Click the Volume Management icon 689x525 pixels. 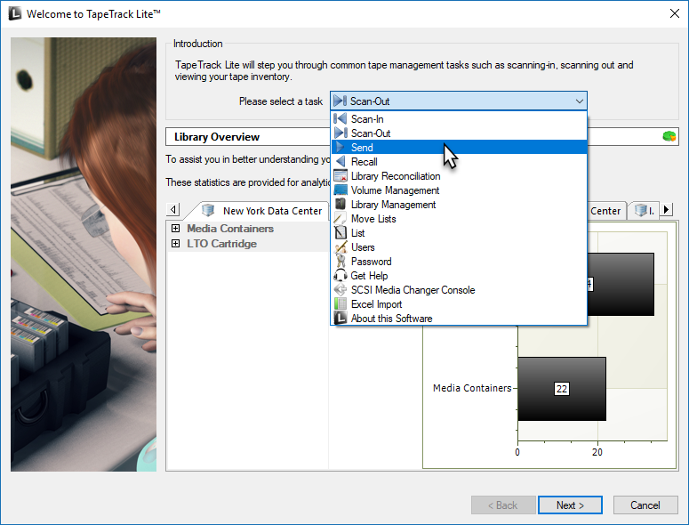[x=340, y=190]
